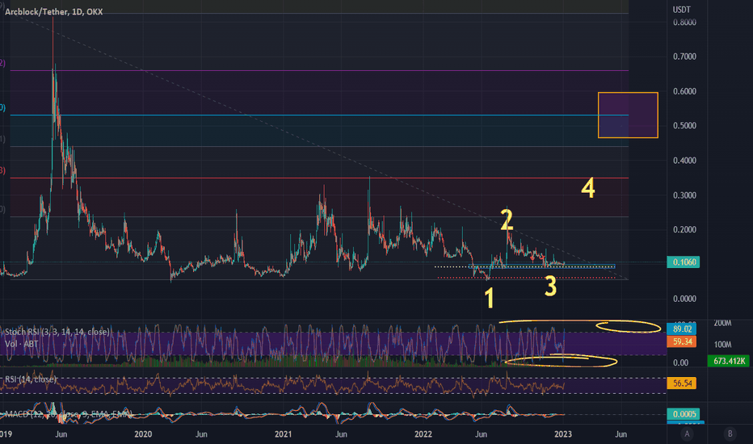Click the 0.2000 price axis label

click(x=684, y=229)
